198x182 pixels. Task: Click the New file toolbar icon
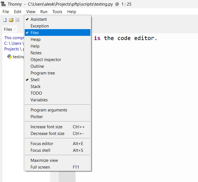[5, 20]
